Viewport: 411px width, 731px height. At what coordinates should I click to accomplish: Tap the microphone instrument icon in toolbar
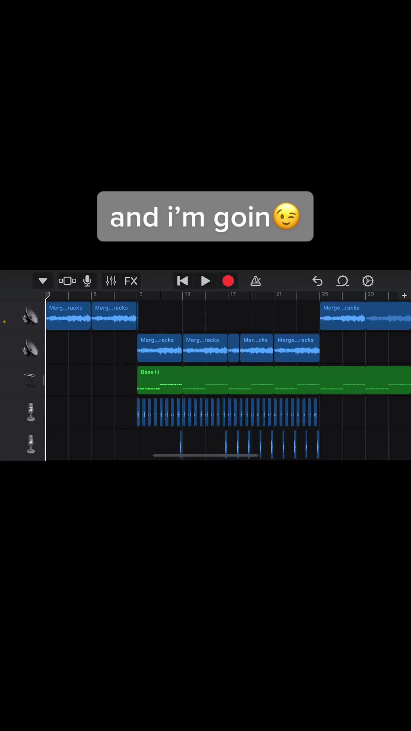(x=88, y=281)
